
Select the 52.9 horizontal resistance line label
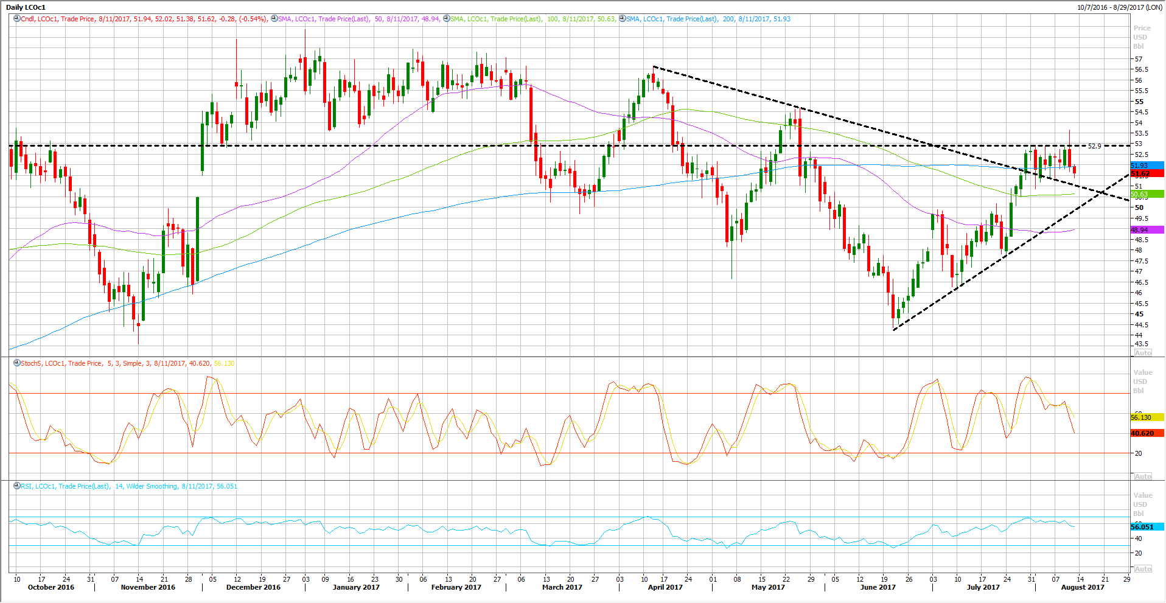click(x=1094, y=146)
